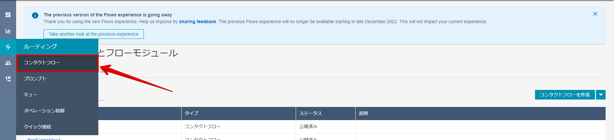Open the dashboard icon in sidebar
The image size is (614, 140).
8,15
